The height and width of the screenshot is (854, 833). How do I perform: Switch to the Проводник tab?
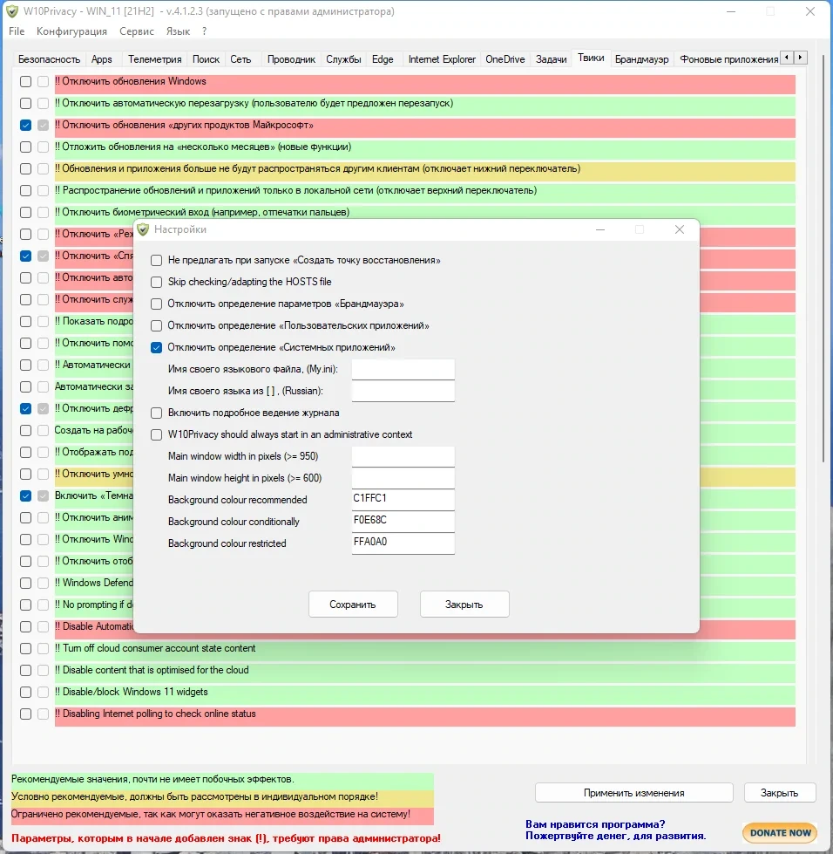click(x=291, y=59)
